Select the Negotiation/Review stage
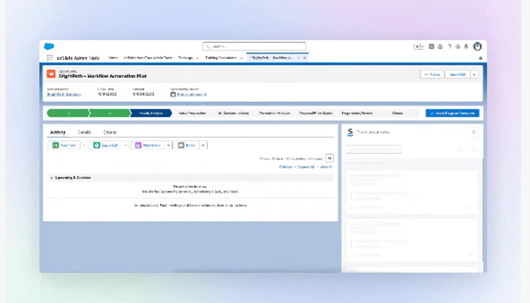 click(357, 113)
